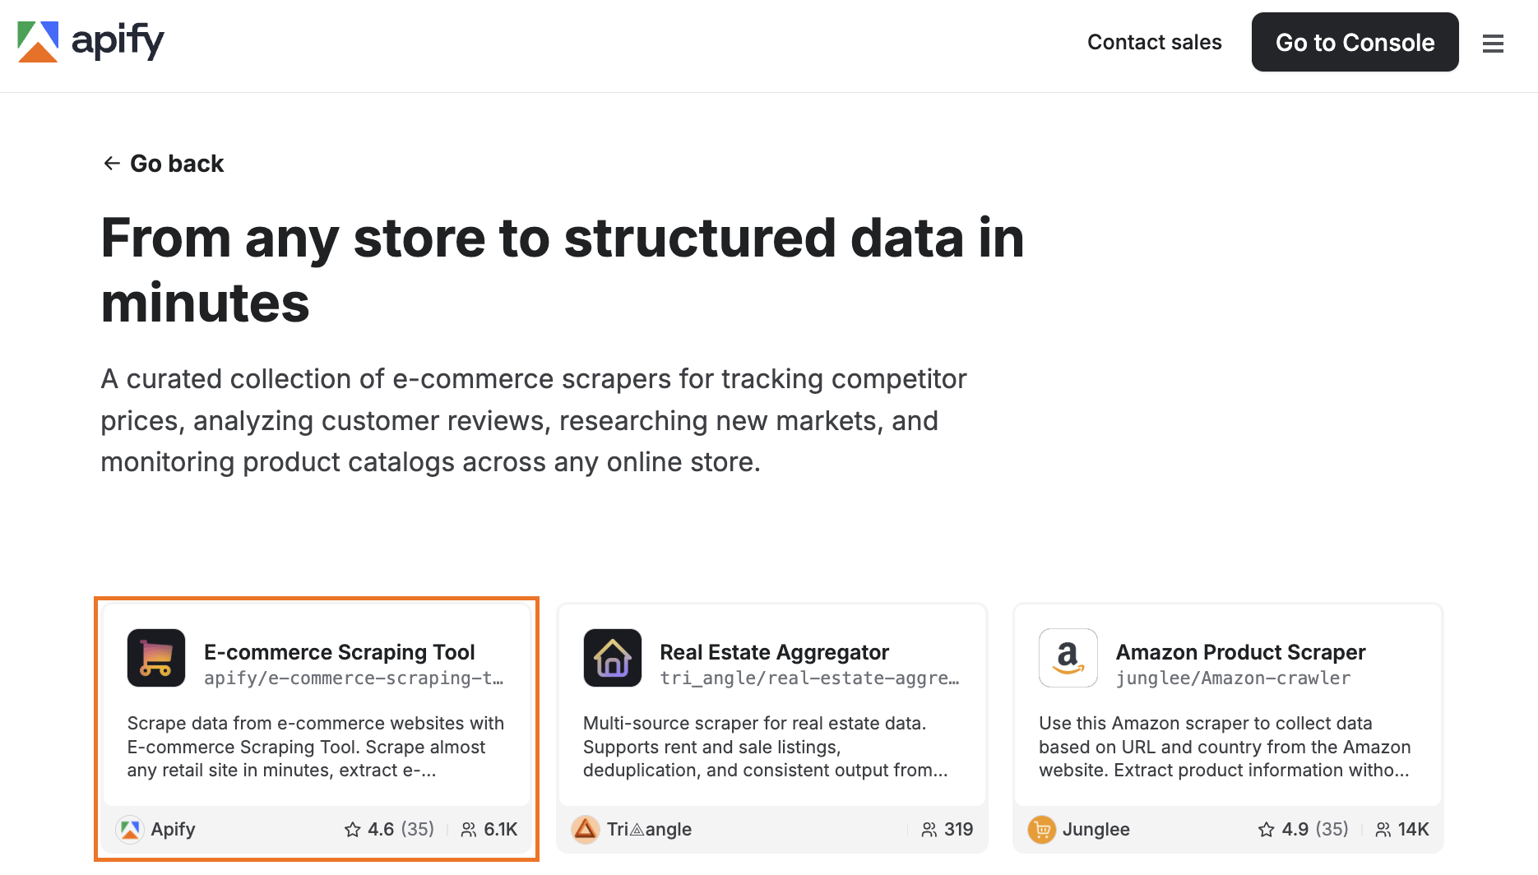Click the users icon showing 14K

[1382, 829]
